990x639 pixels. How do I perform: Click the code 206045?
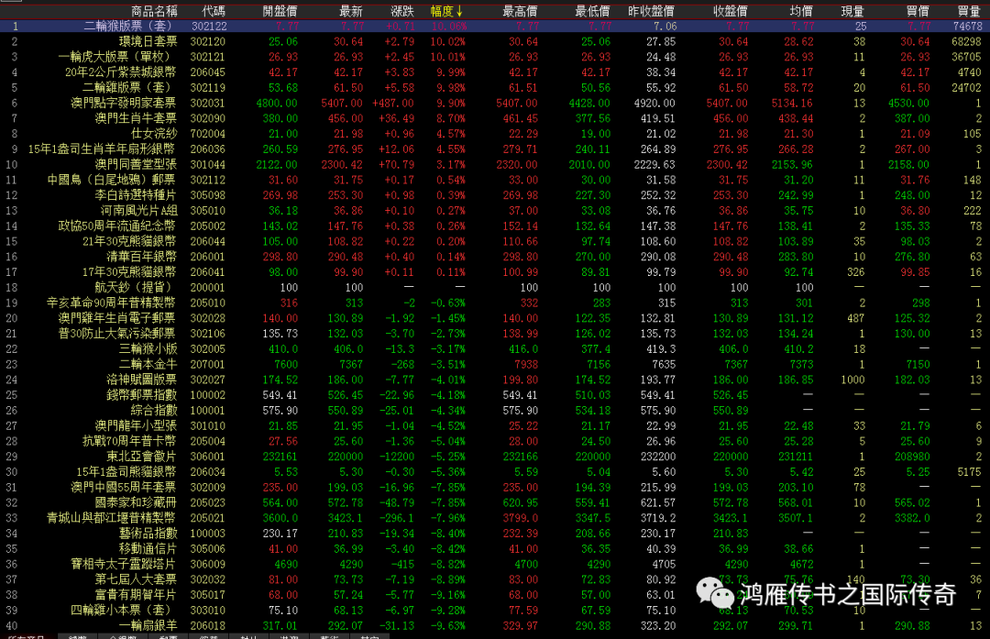[208, 72]
